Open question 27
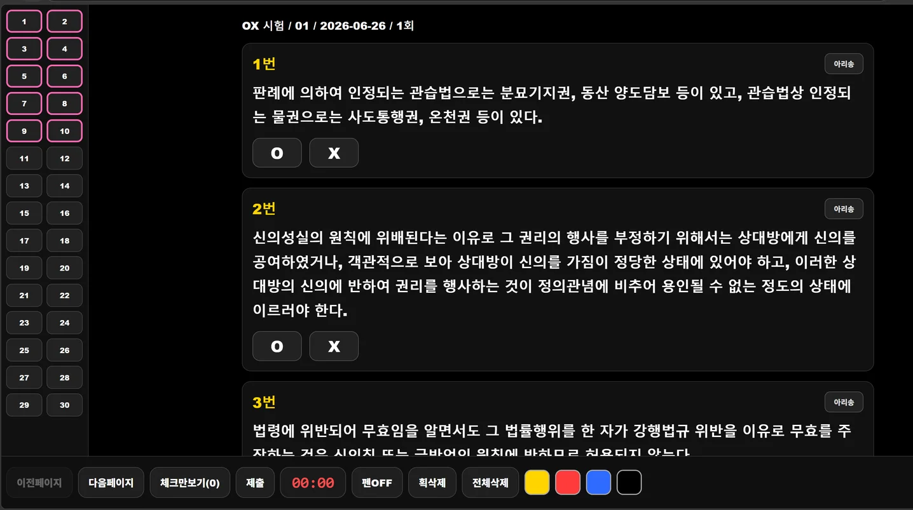The image size is (913, 510). tap(24, 377)
